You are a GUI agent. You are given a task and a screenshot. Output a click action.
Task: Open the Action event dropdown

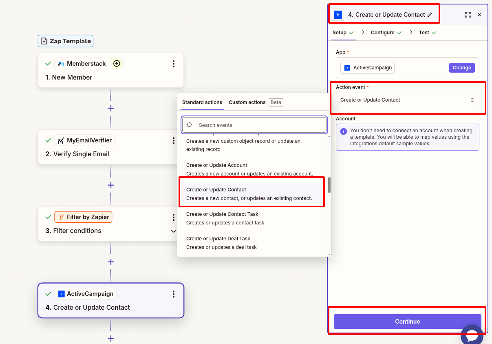[407, 100]
